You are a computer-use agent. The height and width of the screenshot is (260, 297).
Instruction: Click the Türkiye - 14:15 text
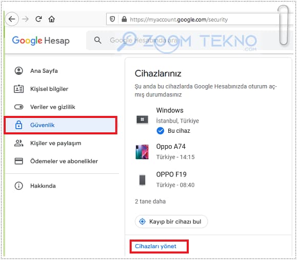pos(175,157)
